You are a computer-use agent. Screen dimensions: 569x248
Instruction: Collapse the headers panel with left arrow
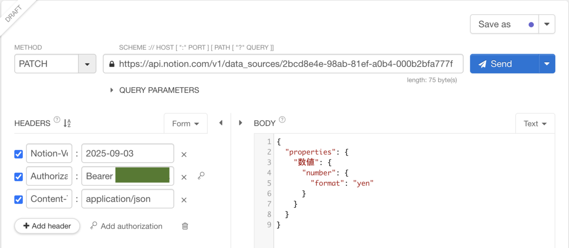click(220, 123)
